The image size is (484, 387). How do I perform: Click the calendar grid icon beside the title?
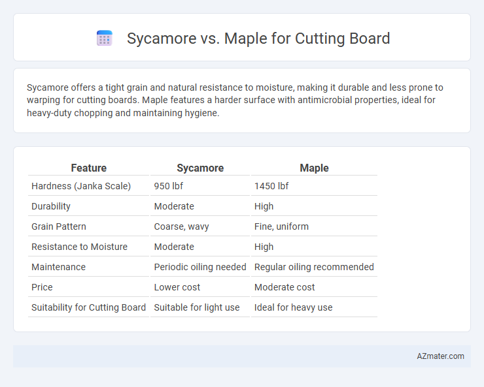[105, 38]
